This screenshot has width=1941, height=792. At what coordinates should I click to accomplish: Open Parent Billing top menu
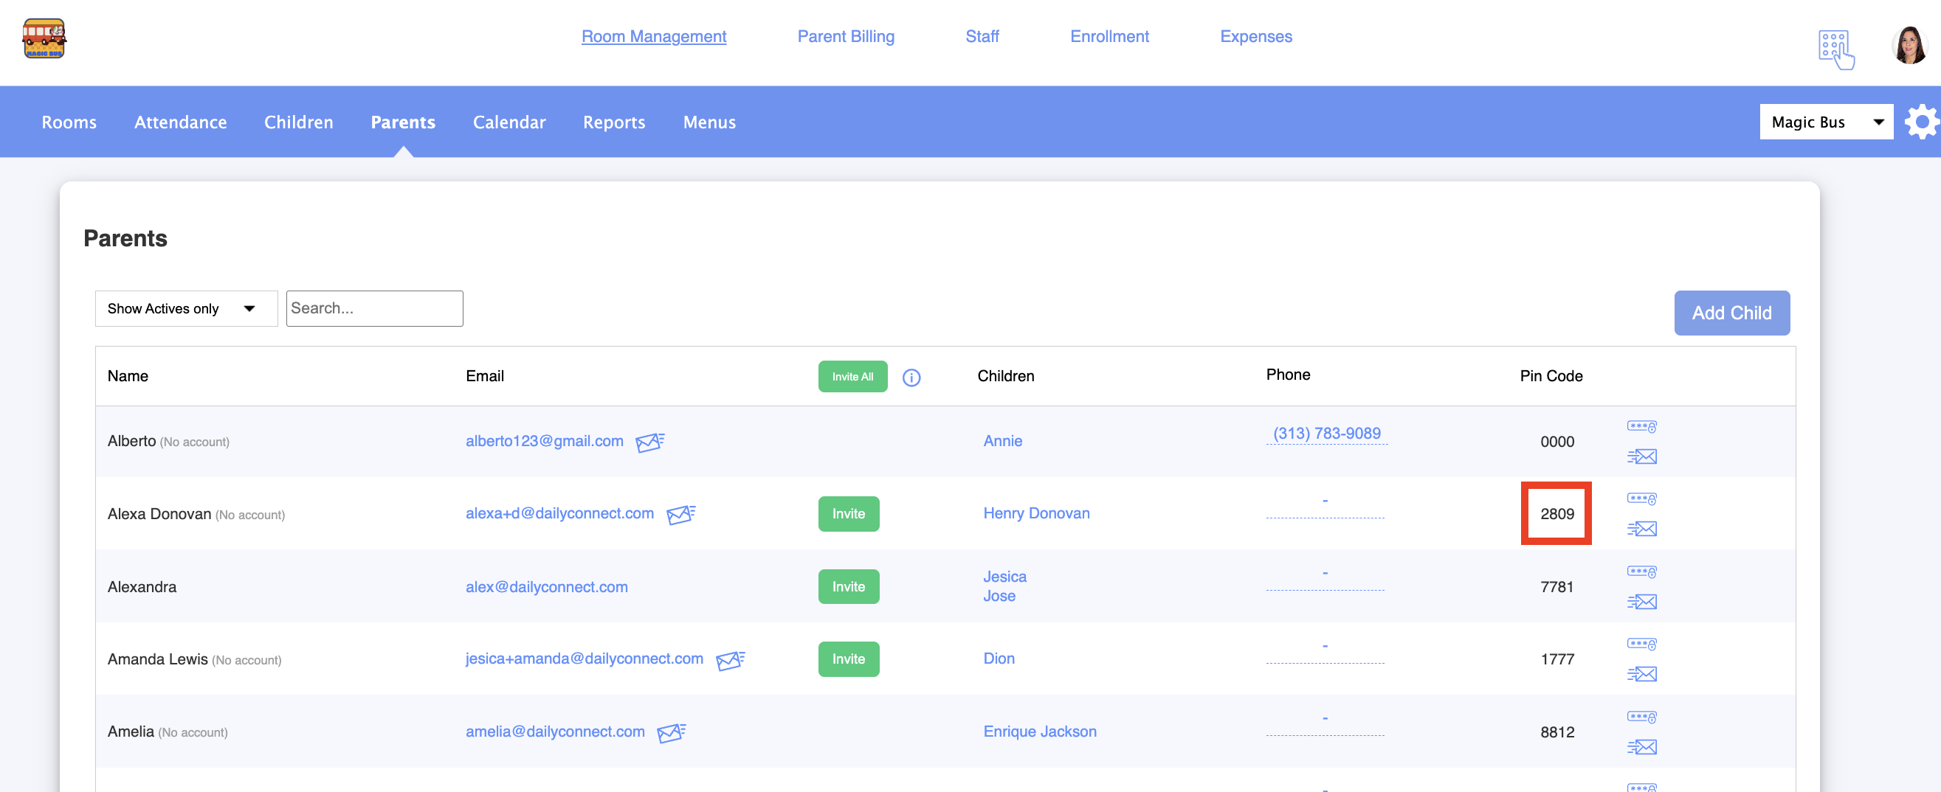click(x=846, y=36)
